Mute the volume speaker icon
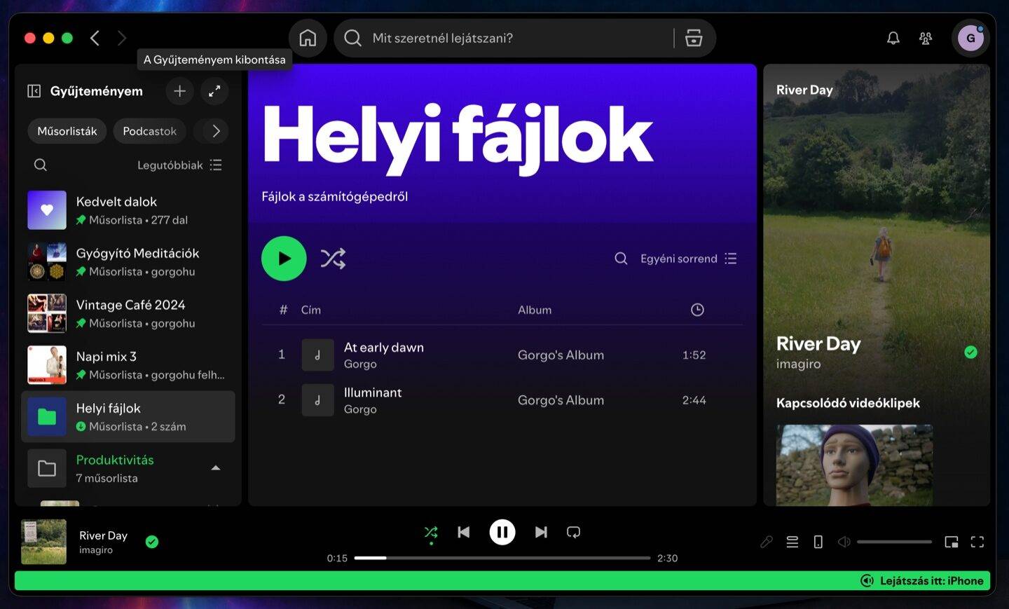The width and height of the screenshot is (1009, 609). pyautogui.click(x=844, y=542)
